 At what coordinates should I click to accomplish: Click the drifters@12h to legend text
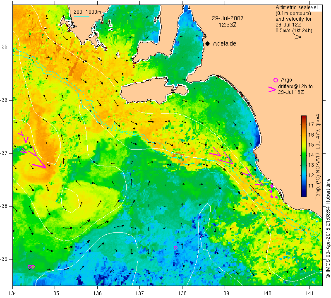pos(295,87)
